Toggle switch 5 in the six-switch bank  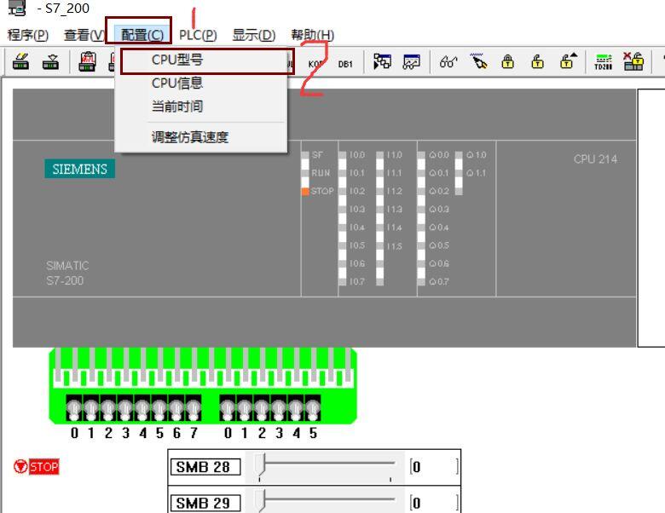[313, 409]
